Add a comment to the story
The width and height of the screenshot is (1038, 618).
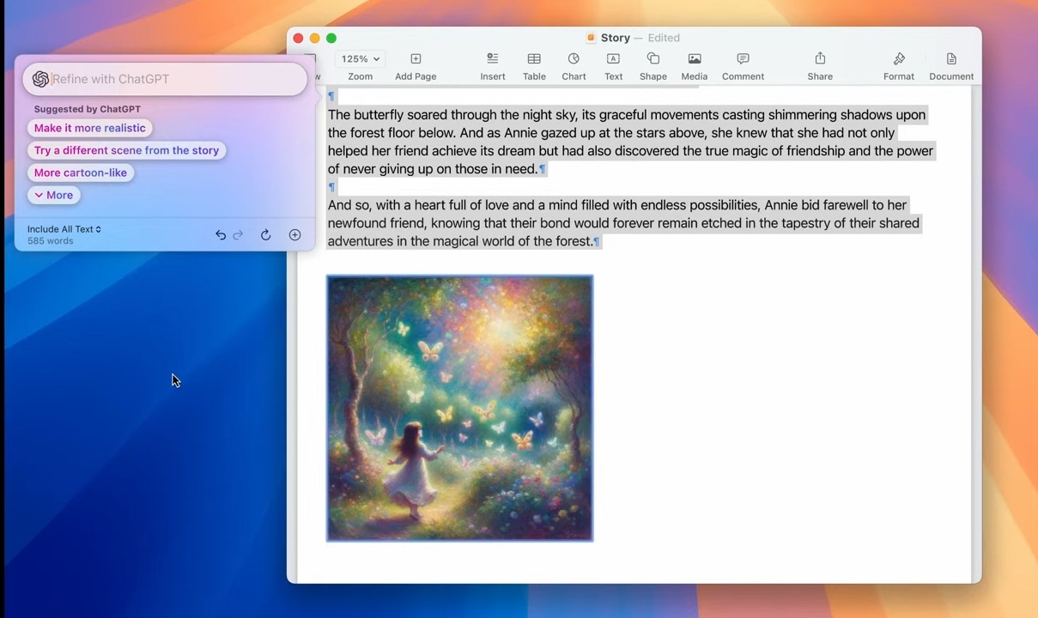coord(742,64)
